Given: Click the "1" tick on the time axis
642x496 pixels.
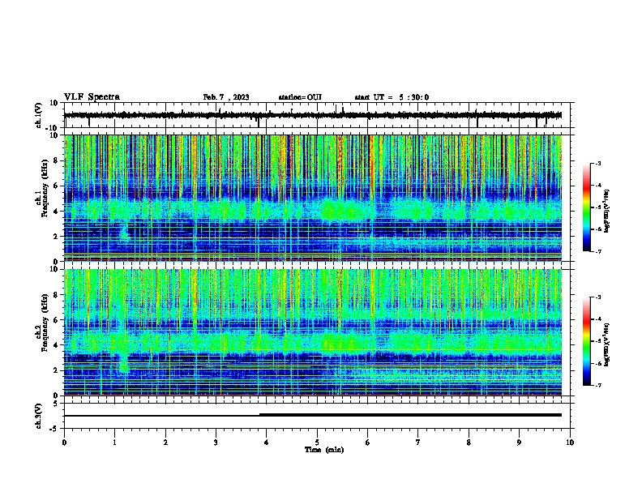Looking at the screenshot, I should (114, 443).
